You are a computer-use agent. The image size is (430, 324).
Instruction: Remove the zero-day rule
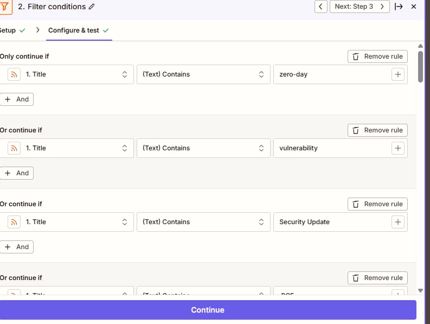pos(377,56)
